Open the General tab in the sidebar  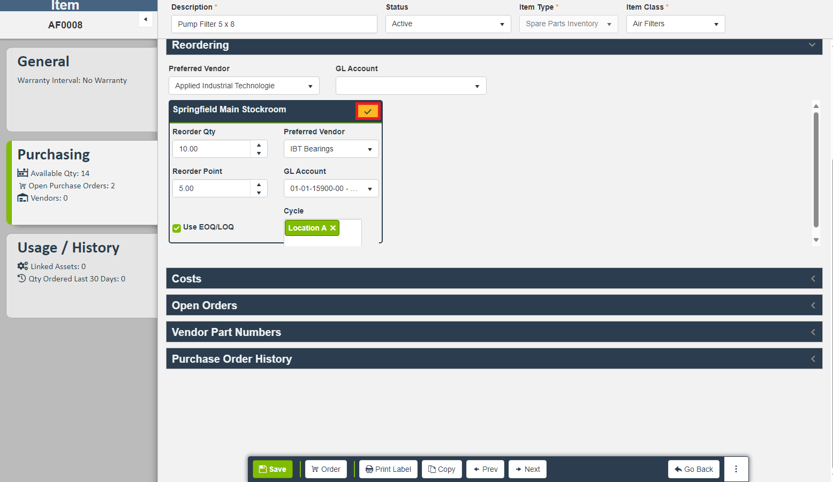coord(82,89)
